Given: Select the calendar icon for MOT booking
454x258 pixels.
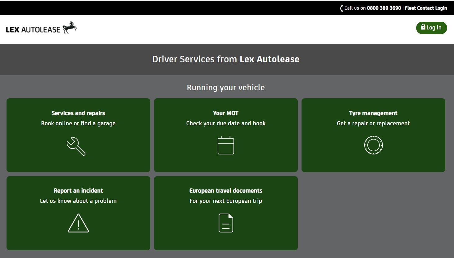Looking at the screenshot, I should click(226, 145).
